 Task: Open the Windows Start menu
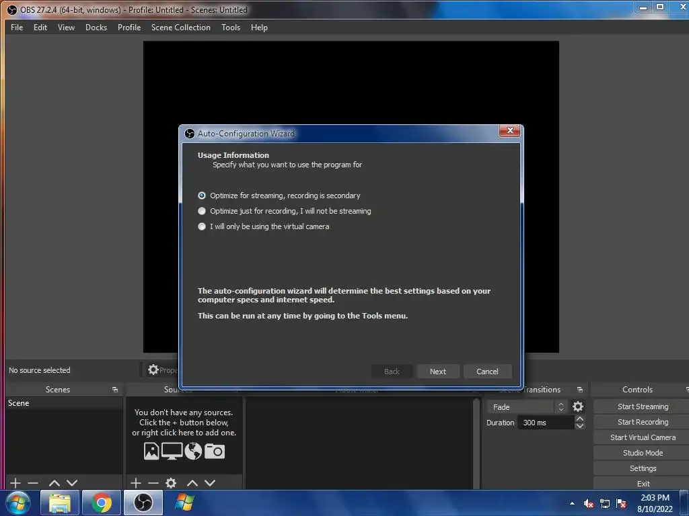coord(18,503)
